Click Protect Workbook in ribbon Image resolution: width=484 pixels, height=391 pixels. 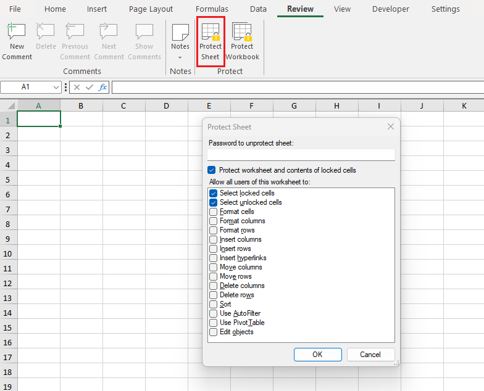(242, 42)
